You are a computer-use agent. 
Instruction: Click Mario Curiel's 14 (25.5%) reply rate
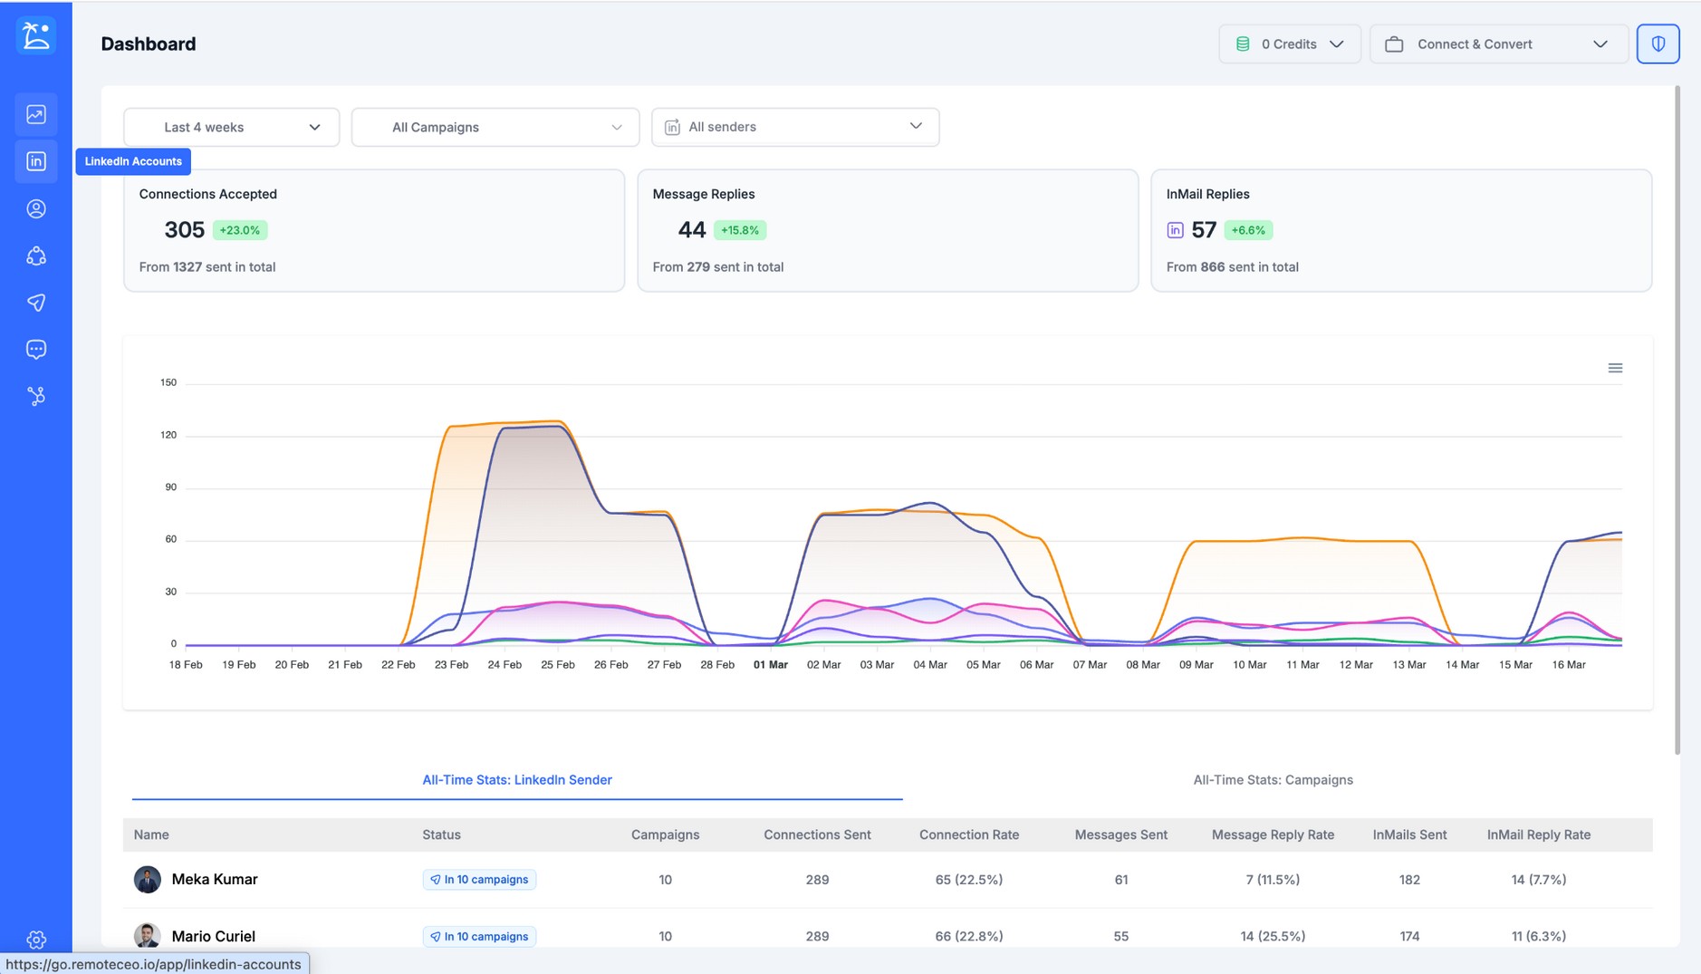pyautogui.click(x=1273, y=936)
